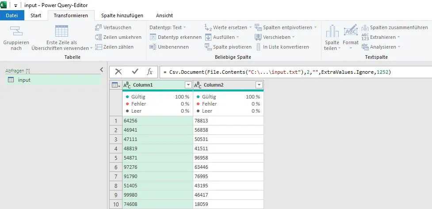This screenshot has width=432, height=209.
Task: Select cell 46941 in Column1
Action: (157, 130)
